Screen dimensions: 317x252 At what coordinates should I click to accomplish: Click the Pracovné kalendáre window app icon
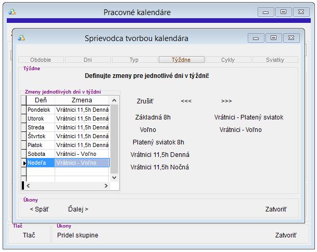(x=12, y=12)
